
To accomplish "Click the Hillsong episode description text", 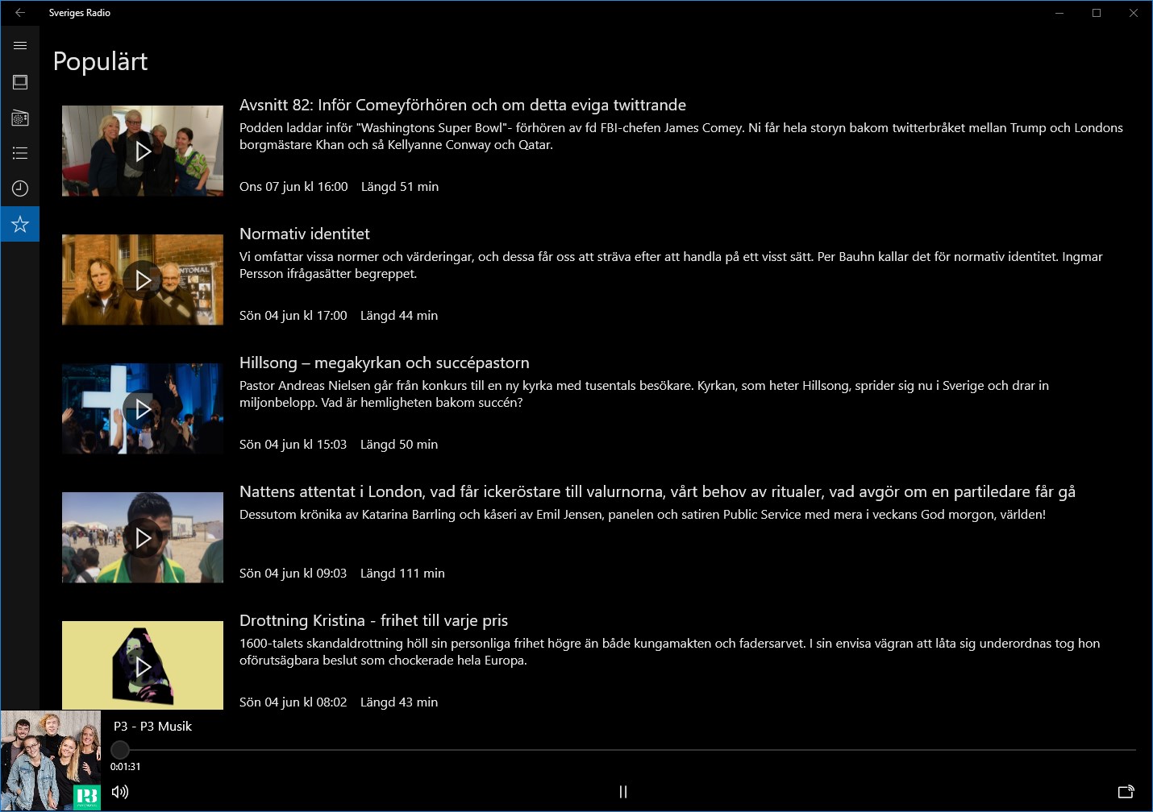I will (x=644, y=394).
